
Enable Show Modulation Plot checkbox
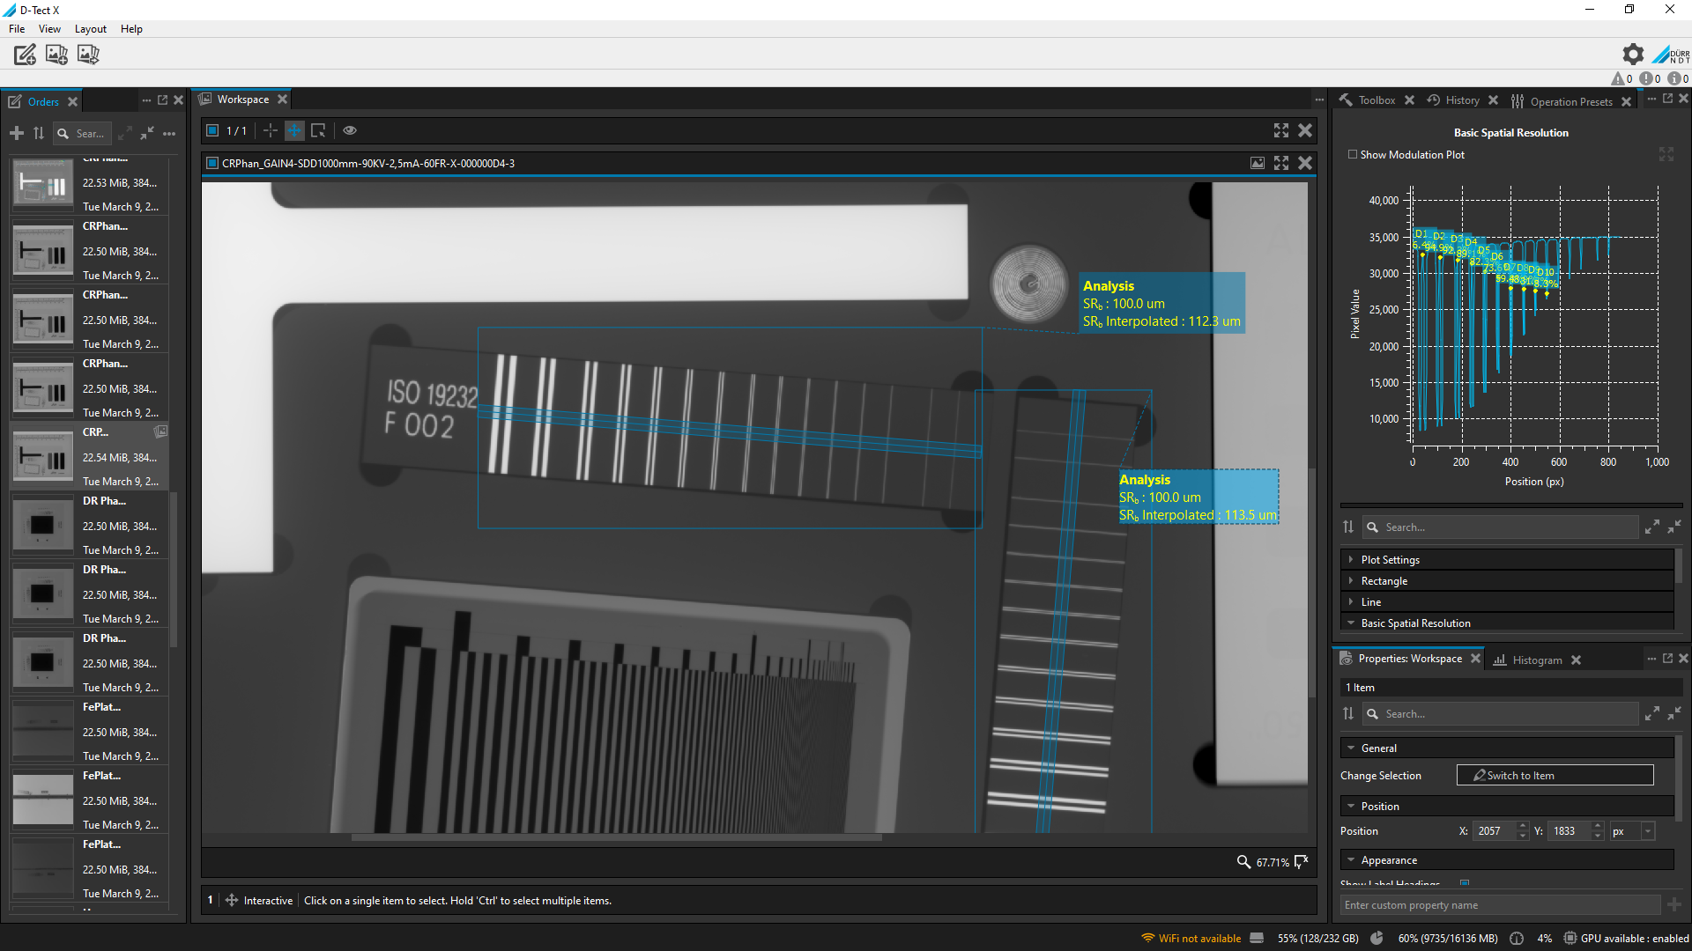pos(1353,155)
